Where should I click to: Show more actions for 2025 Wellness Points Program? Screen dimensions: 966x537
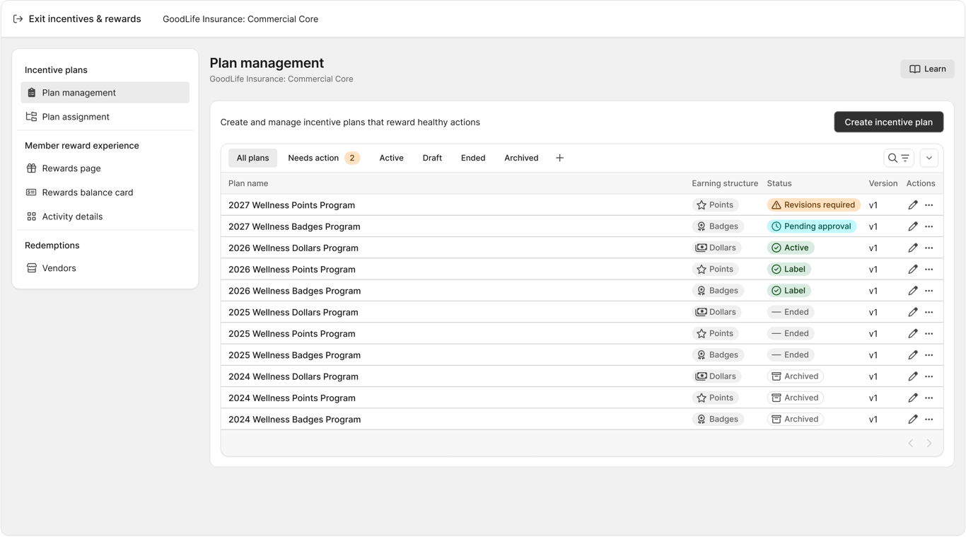(929, 333)
